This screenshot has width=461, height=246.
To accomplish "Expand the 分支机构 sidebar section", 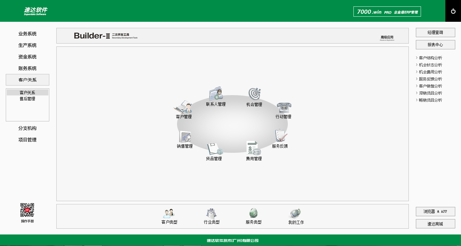I will point(28,128).
